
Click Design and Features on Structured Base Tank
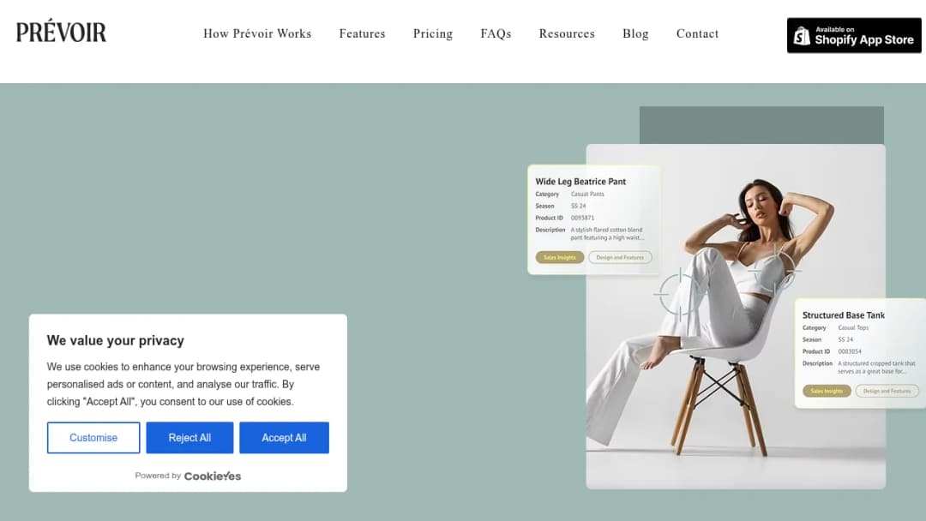tap(887, 392)
